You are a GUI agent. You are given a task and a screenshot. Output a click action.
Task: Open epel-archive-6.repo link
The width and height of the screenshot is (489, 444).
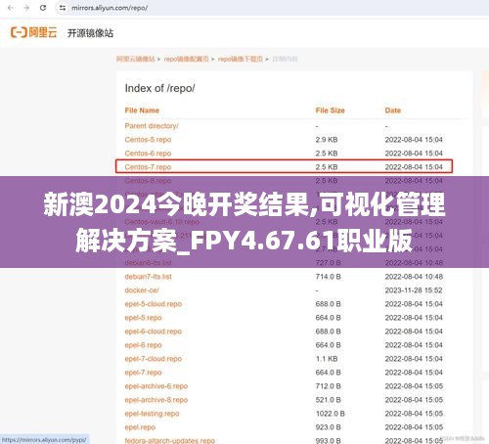156,386
